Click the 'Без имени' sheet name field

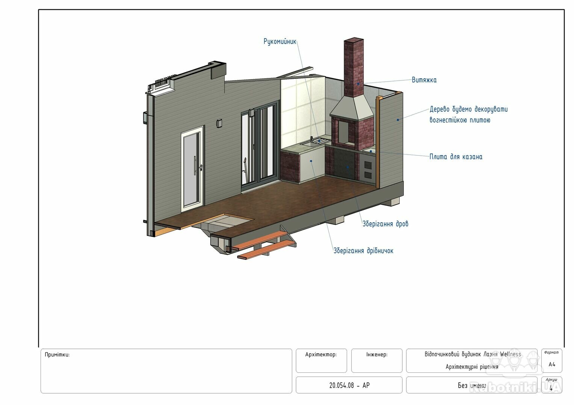tap(471, 385)
